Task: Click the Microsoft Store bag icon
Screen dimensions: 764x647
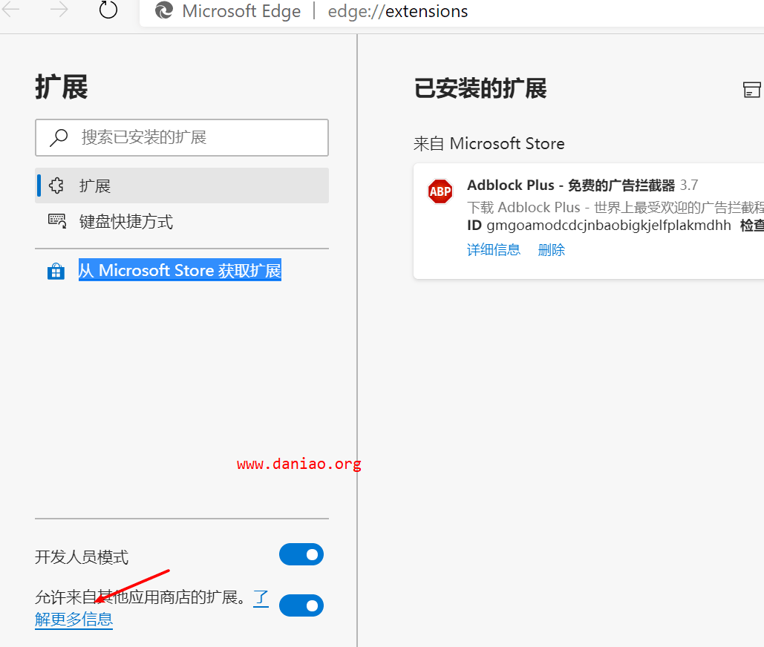Action: pyautogui.click(x=56, y=271)
